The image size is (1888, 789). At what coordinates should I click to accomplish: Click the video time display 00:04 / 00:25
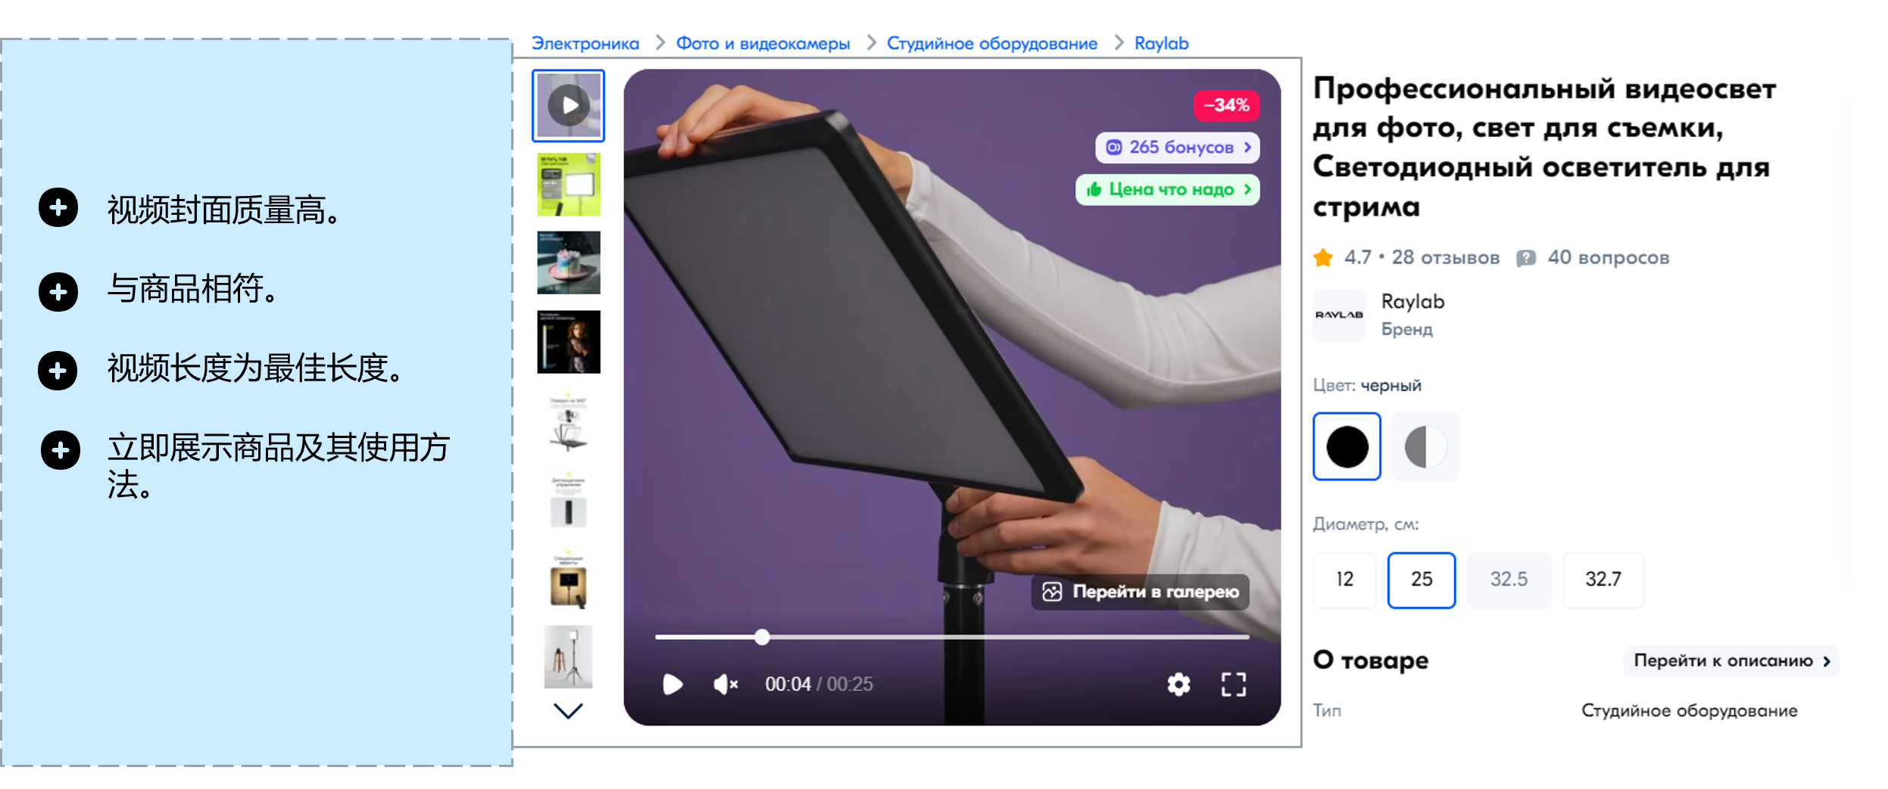[x=819, y=685]
